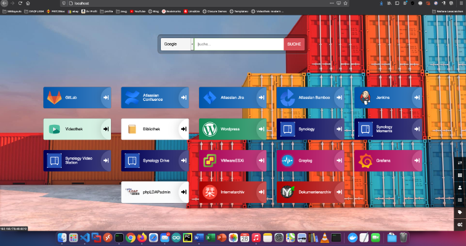Open Atlassian Jira via arrow icon
Screen dimensions: 466x246
(261, 98)
